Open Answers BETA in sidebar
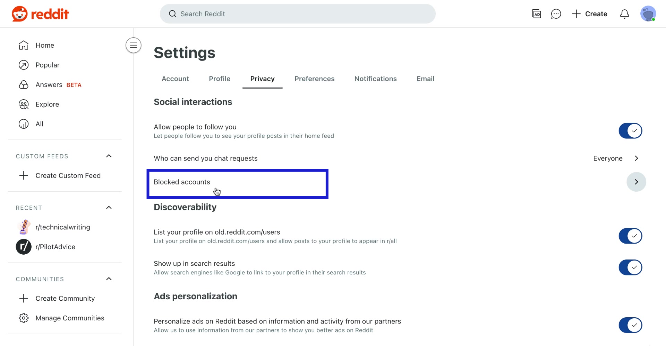This screenshot has width=666, height=346. [x=49, y=84]
